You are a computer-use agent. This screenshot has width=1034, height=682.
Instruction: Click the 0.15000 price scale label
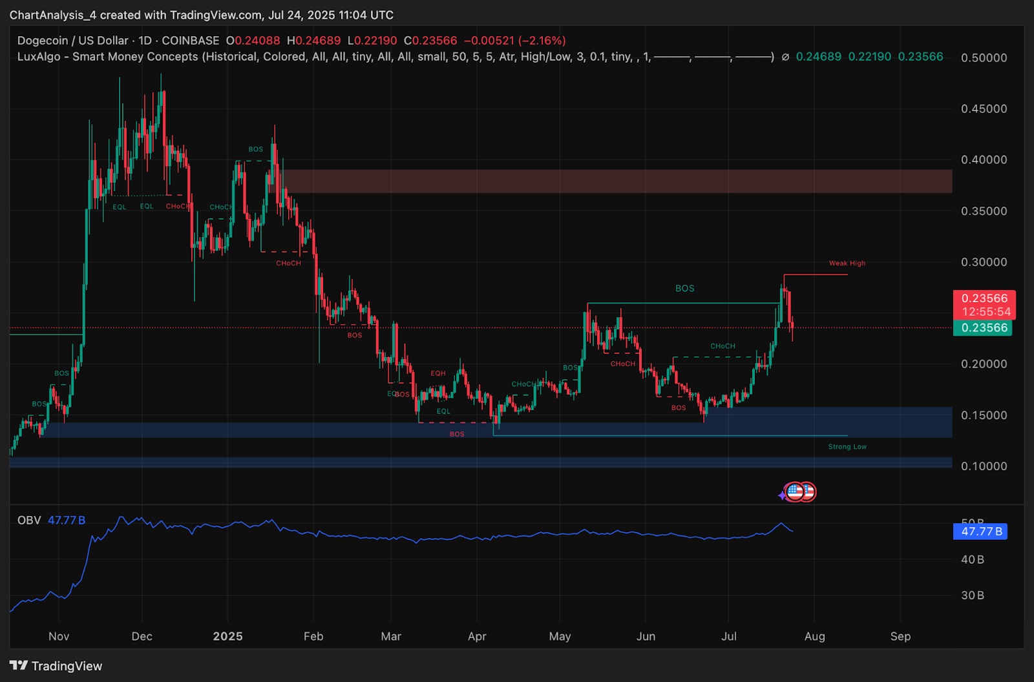pyautogui.click(x=984, y=415)
